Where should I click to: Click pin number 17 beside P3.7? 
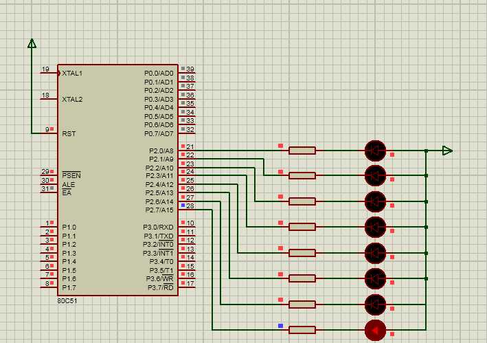pyautogui.click(x=190, y=283)
